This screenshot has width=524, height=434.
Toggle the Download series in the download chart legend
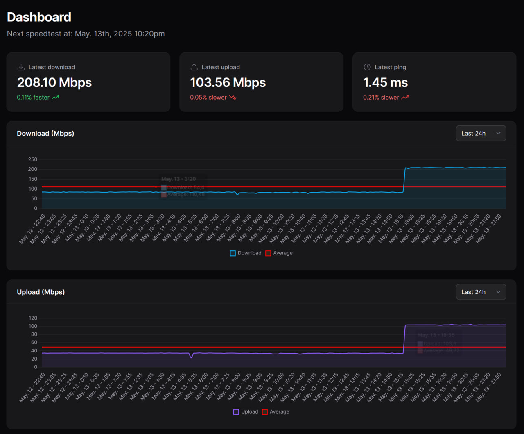(246, 253)
